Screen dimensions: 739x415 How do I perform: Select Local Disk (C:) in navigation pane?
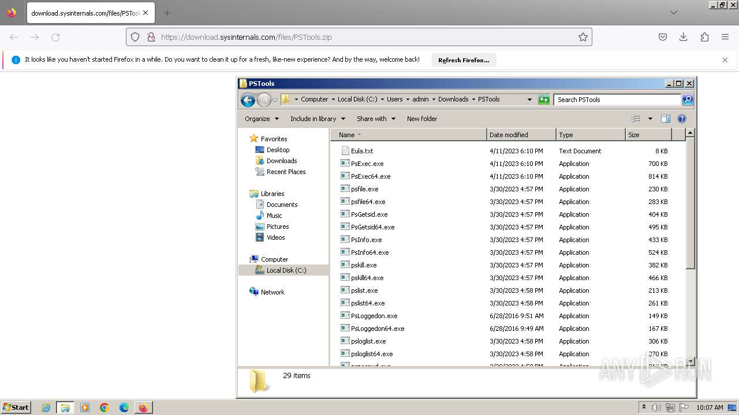[x=283, y=270]
